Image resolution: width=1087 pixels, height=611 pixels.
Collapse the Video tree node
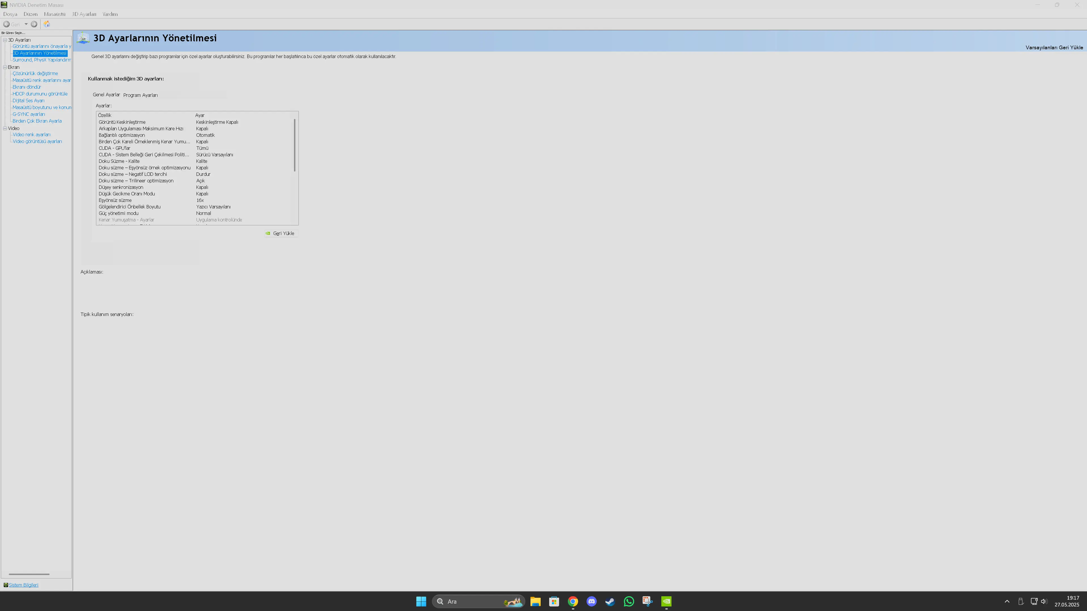tap(5, 128)
